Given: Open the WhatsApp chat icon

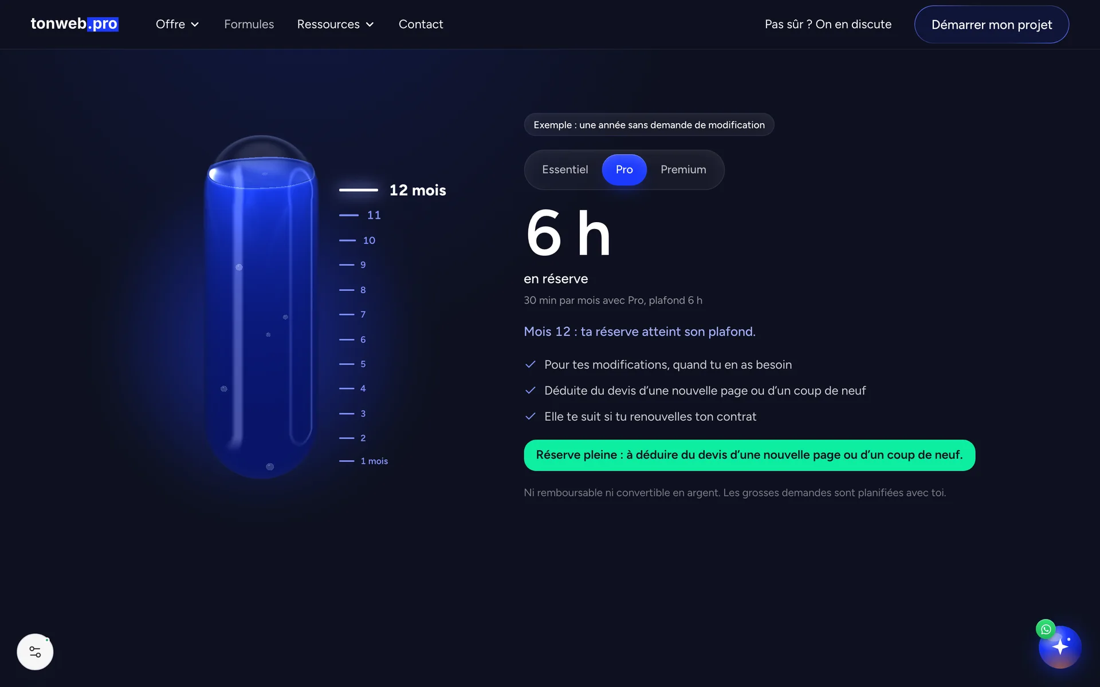Looking at the screenshot, I should (x=1046, y=629).
